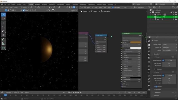
Task: Open the Tool properties tab
Action: tap(149, 41)
